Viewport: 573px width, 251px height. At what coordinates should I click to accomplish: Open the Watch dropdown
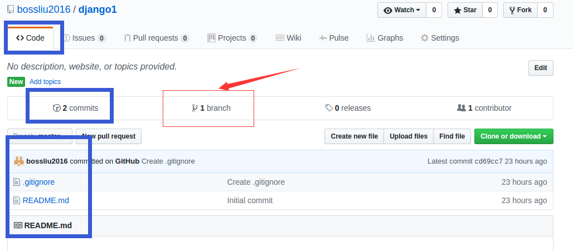tap(402, 10)
